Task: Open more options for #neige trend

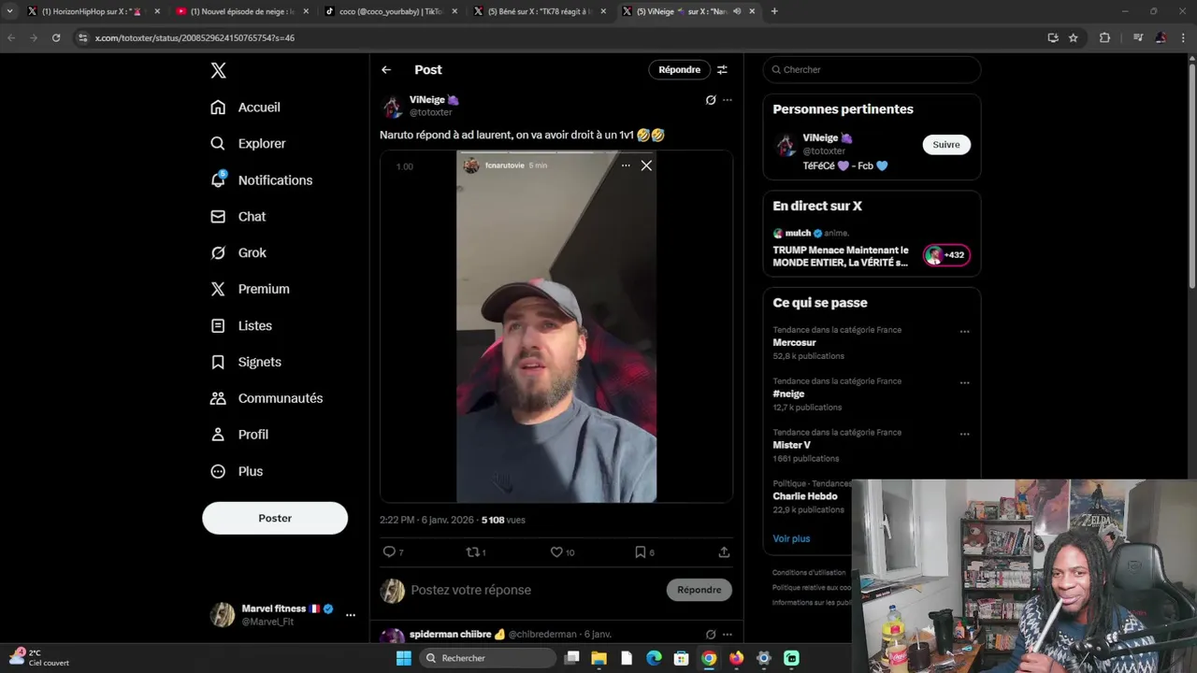Action: [x=964, y=383]
